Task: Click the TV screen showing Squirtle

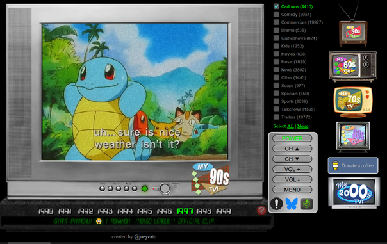Action: coord(135,92)
